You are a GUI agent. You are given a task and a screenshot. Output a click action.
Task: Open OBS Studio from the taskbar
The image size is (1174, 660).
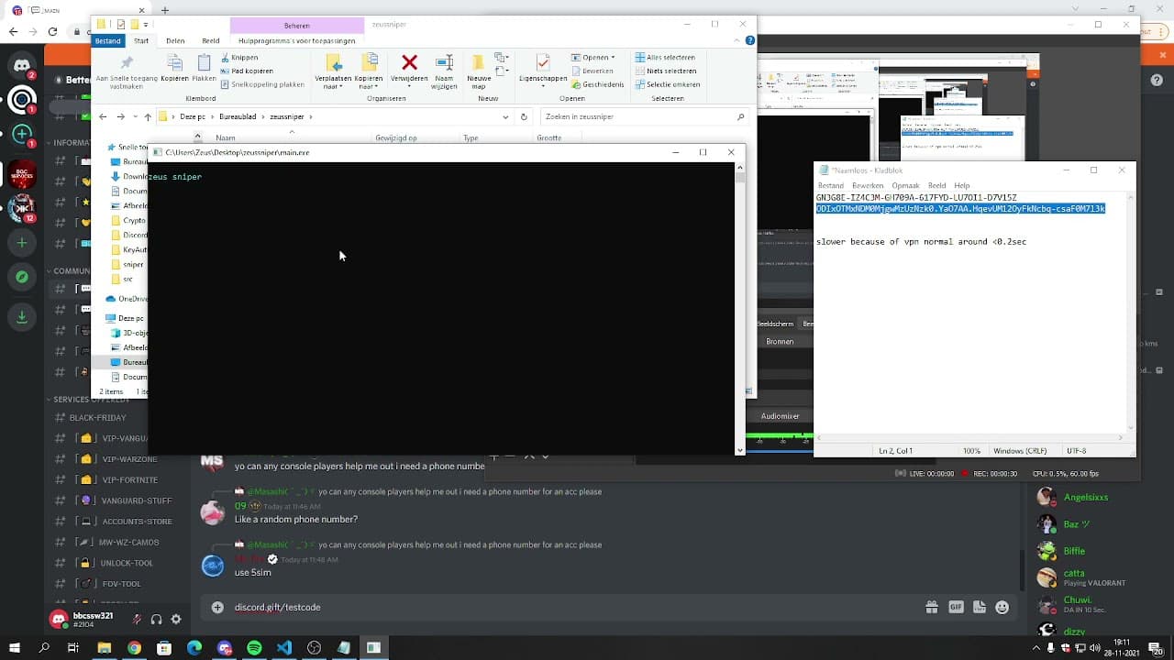pyautogui.click(x=314, y=648)
